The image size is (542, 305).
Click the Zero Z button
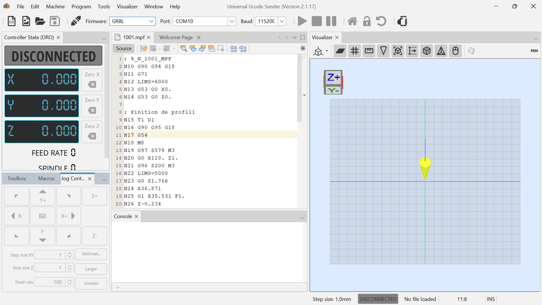click(x=92, y=132)
